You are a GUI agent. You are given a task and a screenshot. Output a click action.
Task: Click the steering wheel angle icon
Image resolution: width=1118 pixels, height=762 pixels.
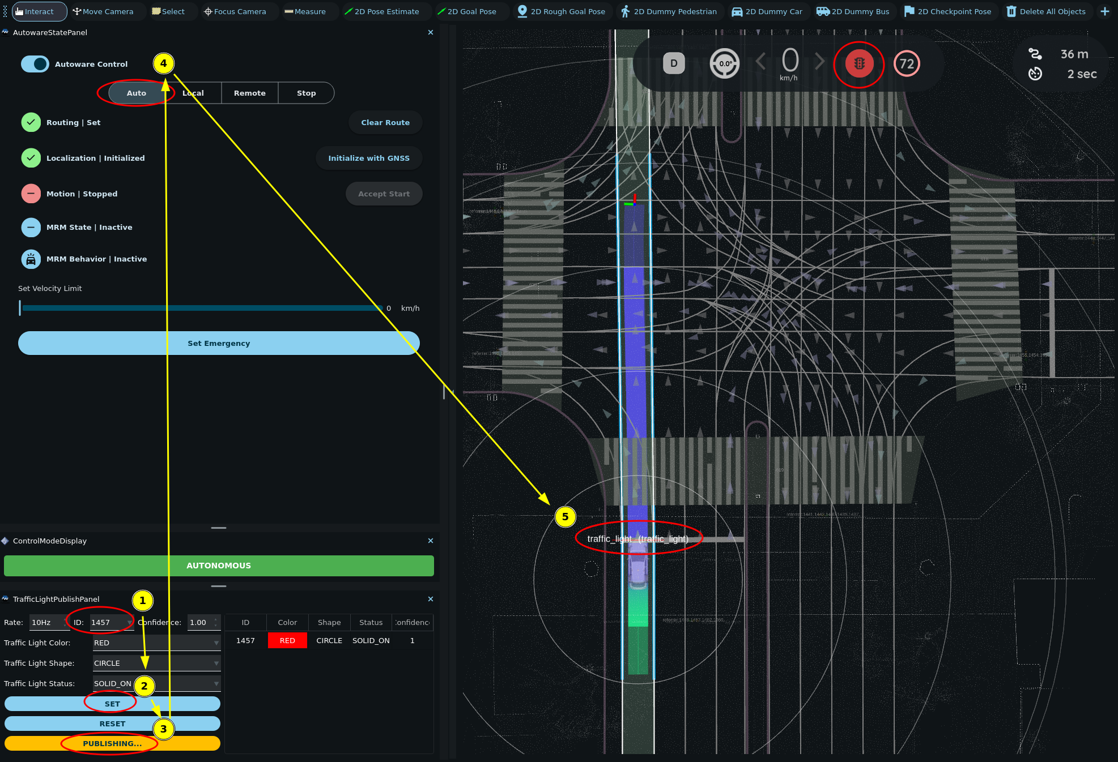[x=725, y=64]
